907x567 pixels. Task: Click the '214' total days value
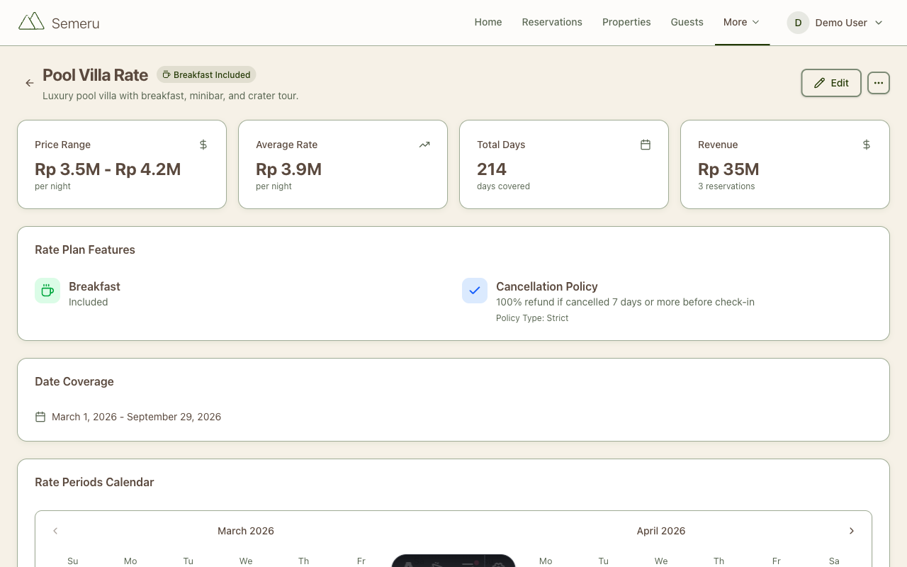point(492,169)
